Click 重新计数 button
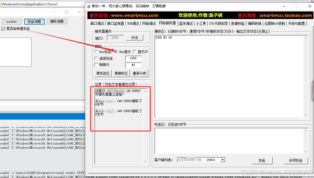 pos(140,73)
